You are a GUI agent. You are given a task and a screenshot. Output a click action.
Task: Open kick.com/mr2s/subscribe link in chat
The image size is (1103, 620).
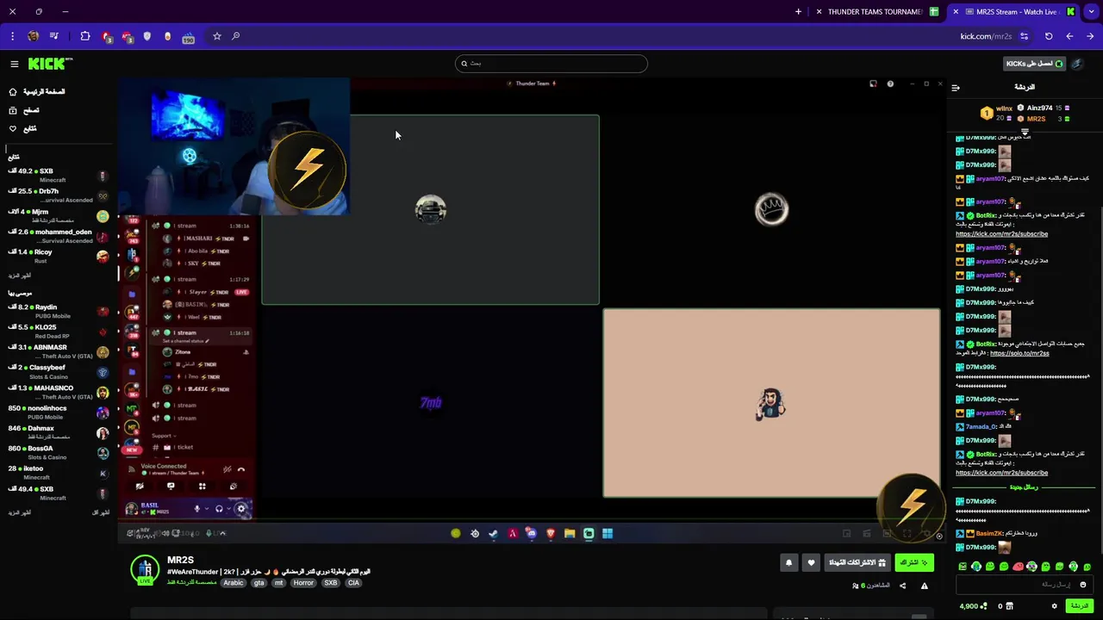pos(1001,234)
